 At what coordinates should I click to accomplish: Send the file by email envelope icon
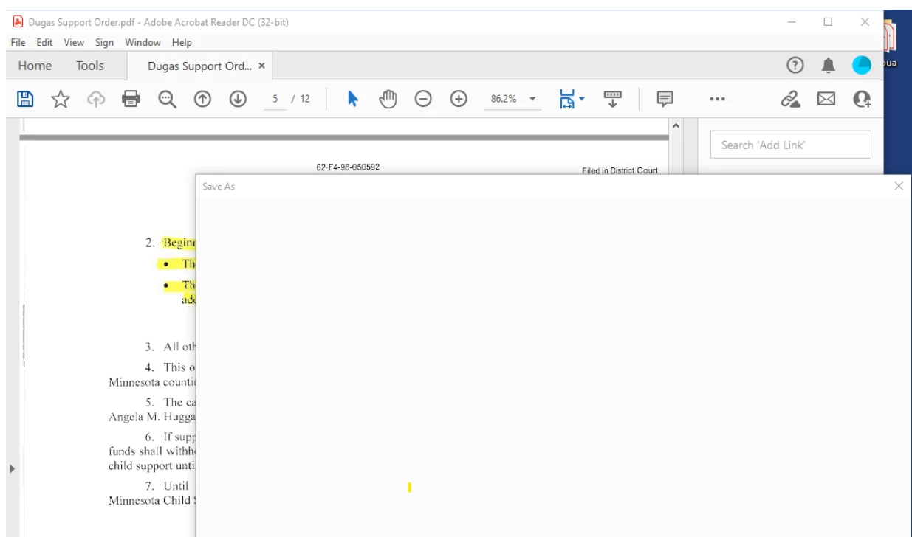[826, 98]
